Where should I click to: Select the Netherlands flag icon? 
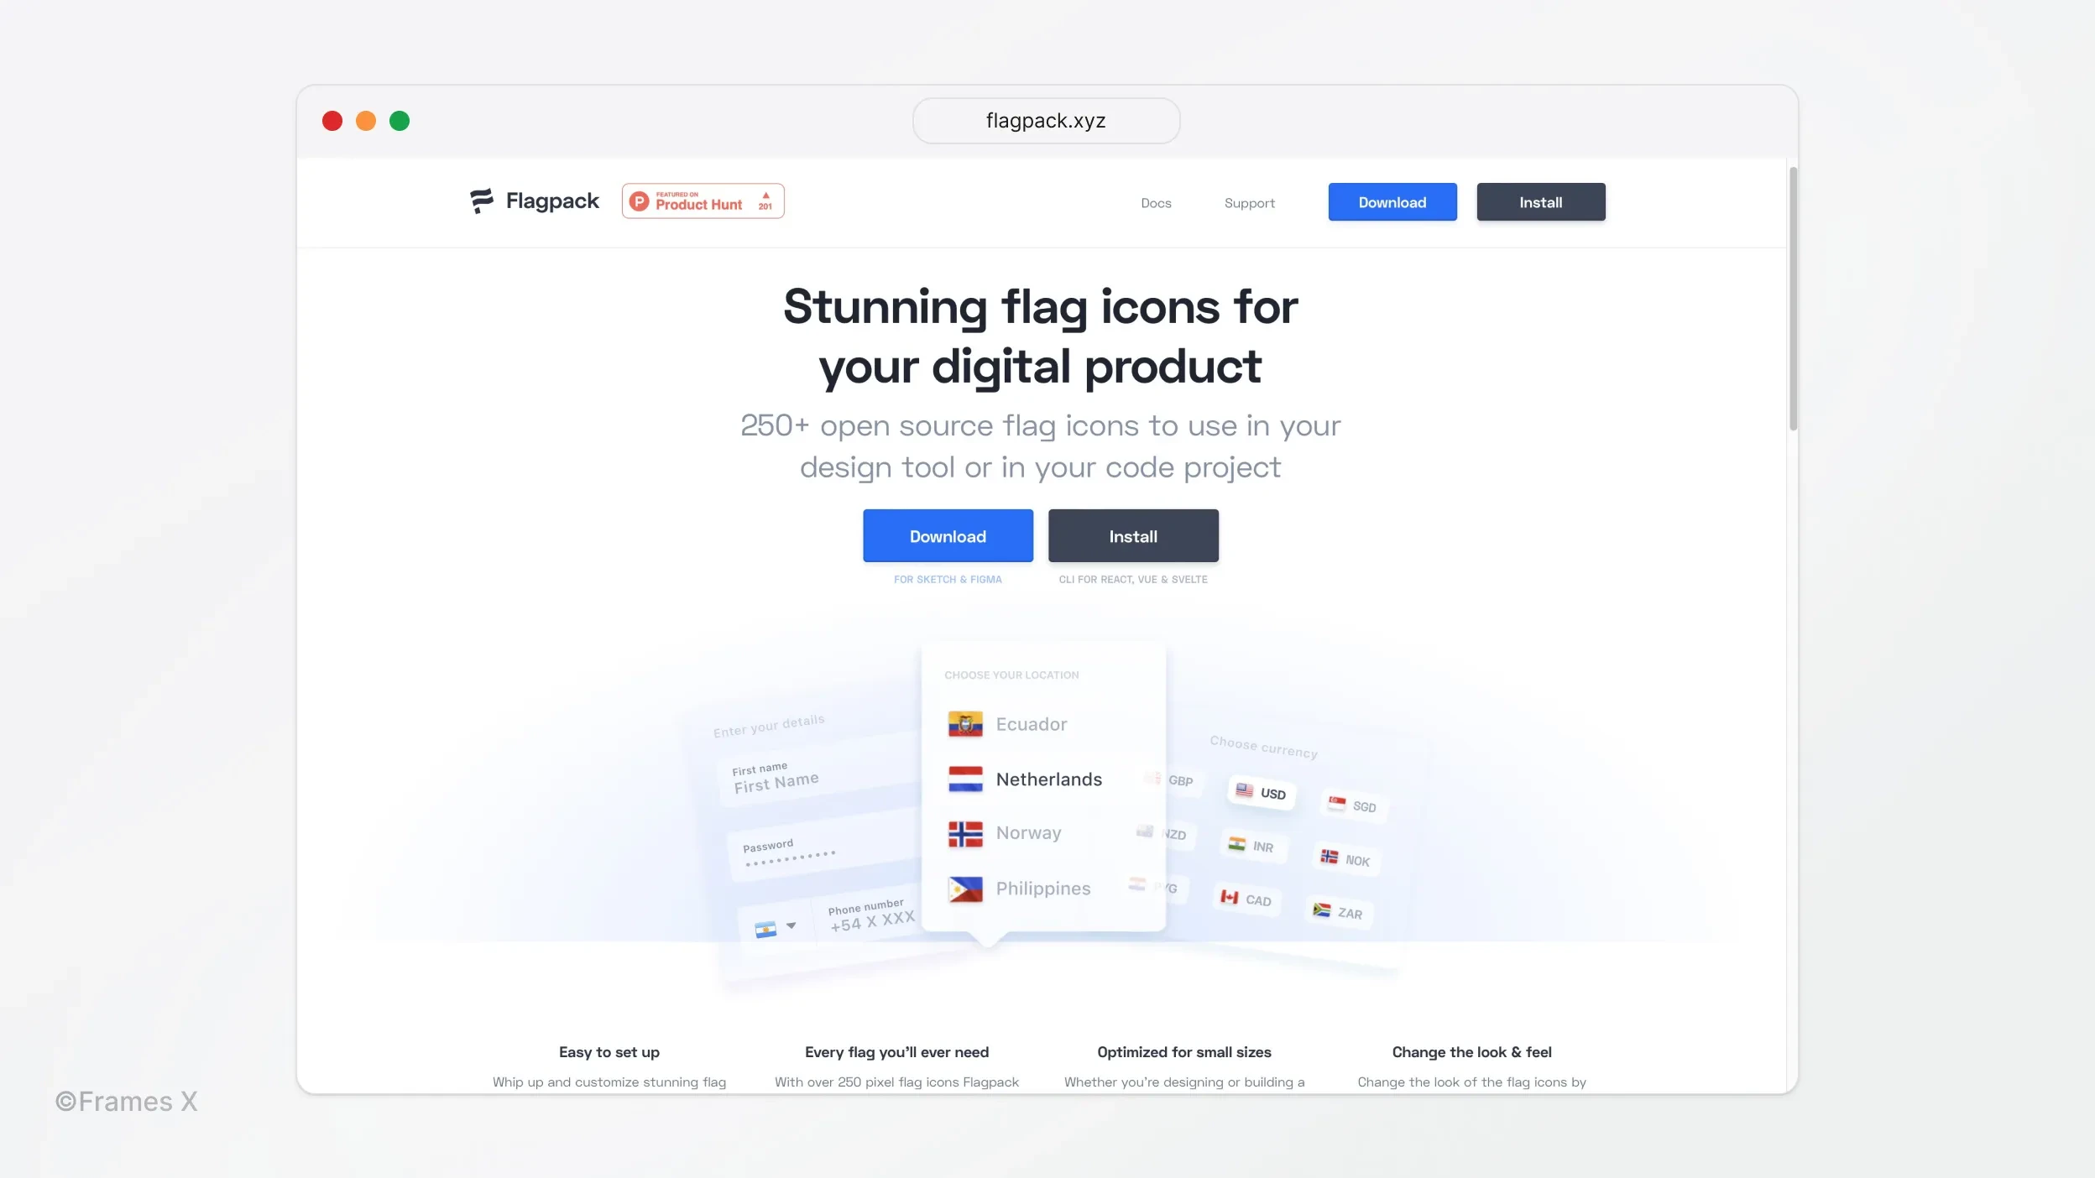click(x=964, y=777)
